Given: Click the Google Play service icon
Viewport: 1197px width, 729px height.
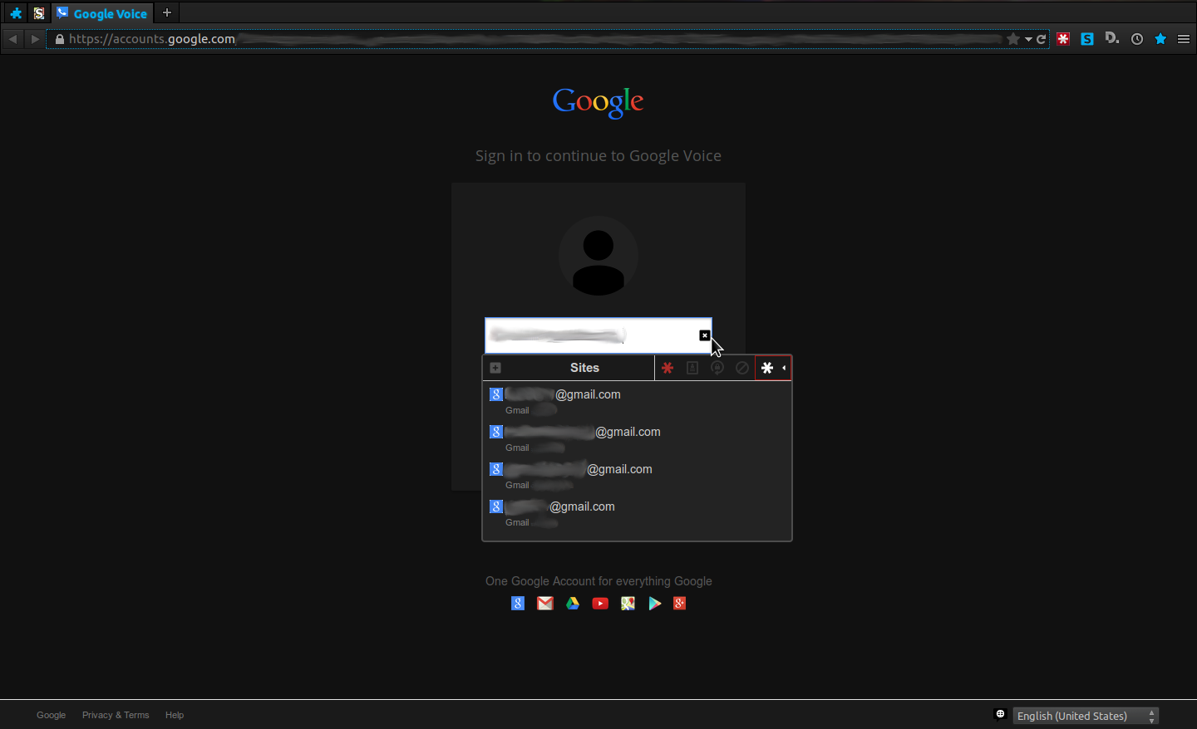Looking at the screenshot, I should (655, 604).
